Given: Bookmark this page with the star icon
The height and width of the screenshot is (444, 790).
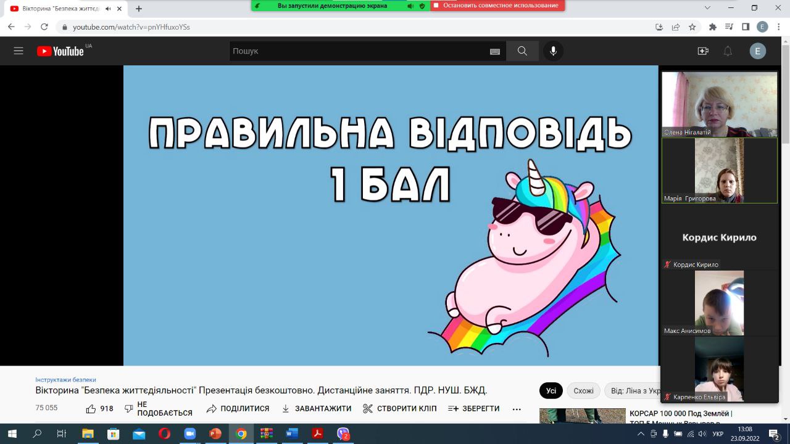Looking at the screenshot, I should click(692, 27).
